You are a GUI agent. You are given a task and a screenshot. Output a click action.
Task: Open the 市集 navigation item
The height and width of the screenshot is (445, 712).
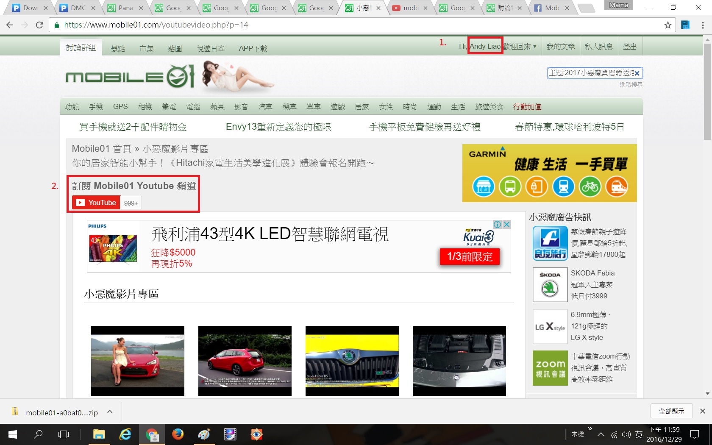click(x=147, y=49)
